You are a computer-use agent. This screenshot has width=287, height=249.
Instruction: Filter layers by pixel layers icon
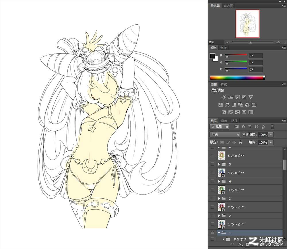coord(237,127)
